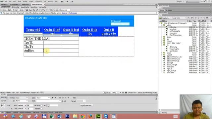Image resolution: width=212 pixels, height=119 pixels.
Task: Select themTheLoai.php in Files panel
Action: point(175,35)
